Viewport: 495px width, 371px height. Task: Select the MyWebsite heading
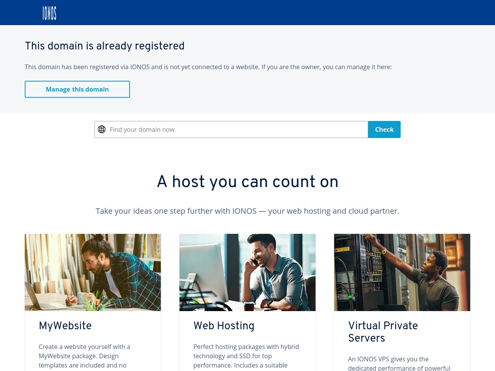(x=65, y=326)
